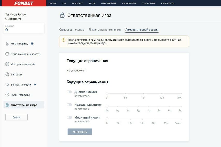Open Мой профиль in sidebar
This screenshot has height=147, width=221.
coord(24,44)
